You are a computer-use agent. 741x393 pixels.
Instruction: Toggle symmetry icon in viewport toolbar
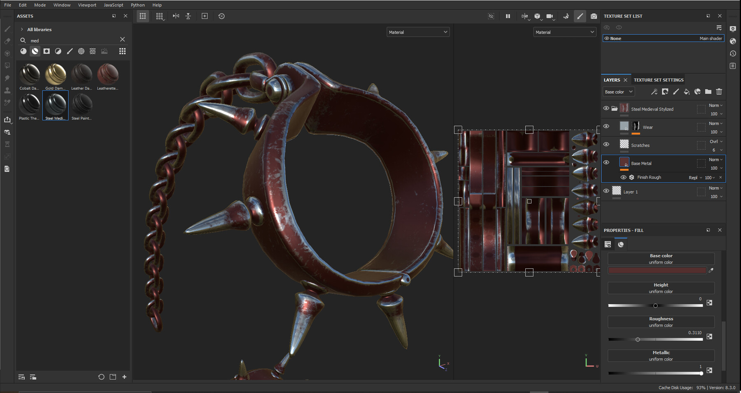(x=176, y=16)
